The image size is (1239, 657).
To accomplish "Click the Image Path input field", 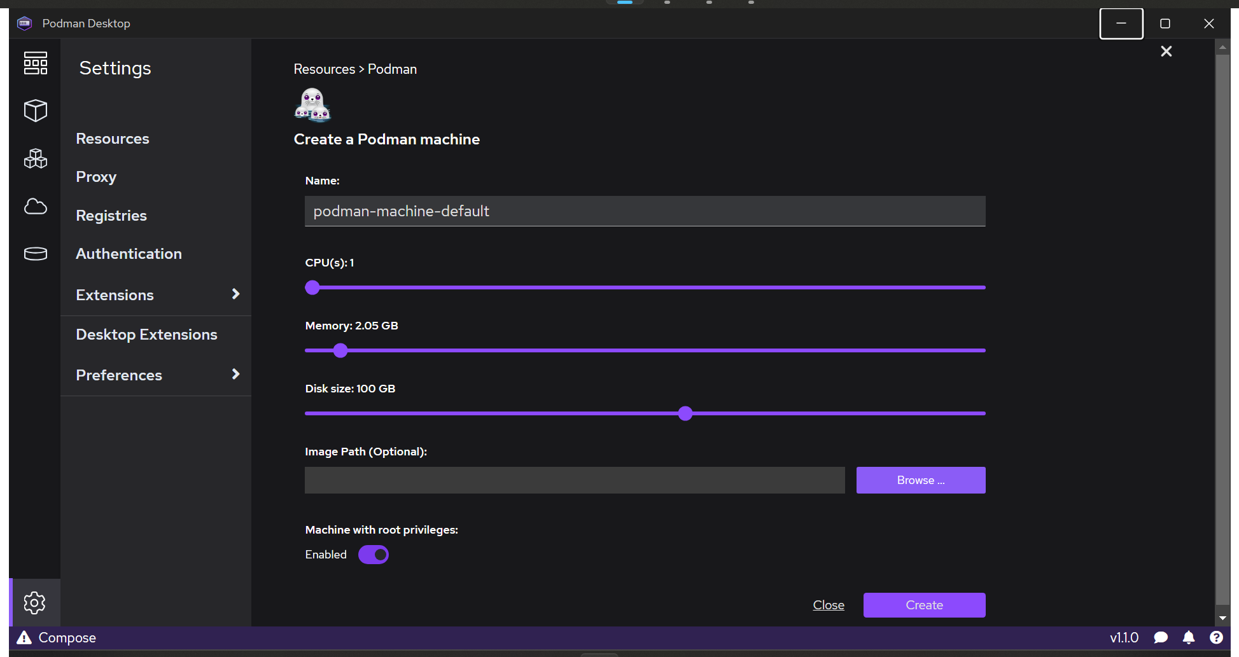I will tap(575, 480).
